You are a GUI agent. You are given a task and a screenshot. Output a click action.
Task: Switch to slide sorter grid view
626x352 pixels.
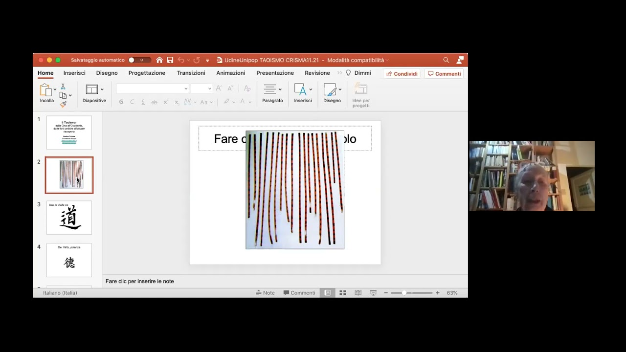coord(343,293)
